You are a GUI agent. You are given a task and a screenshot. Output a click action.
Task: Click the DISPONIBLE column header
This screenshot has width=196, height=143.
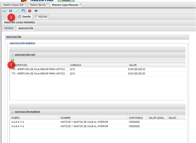click(136, 118)
